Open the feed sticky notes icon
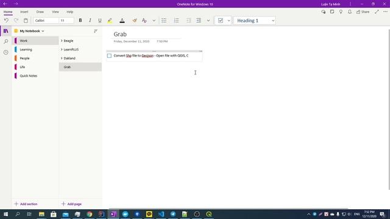Viewport: 390px width, 219px height. coord(332,12)
